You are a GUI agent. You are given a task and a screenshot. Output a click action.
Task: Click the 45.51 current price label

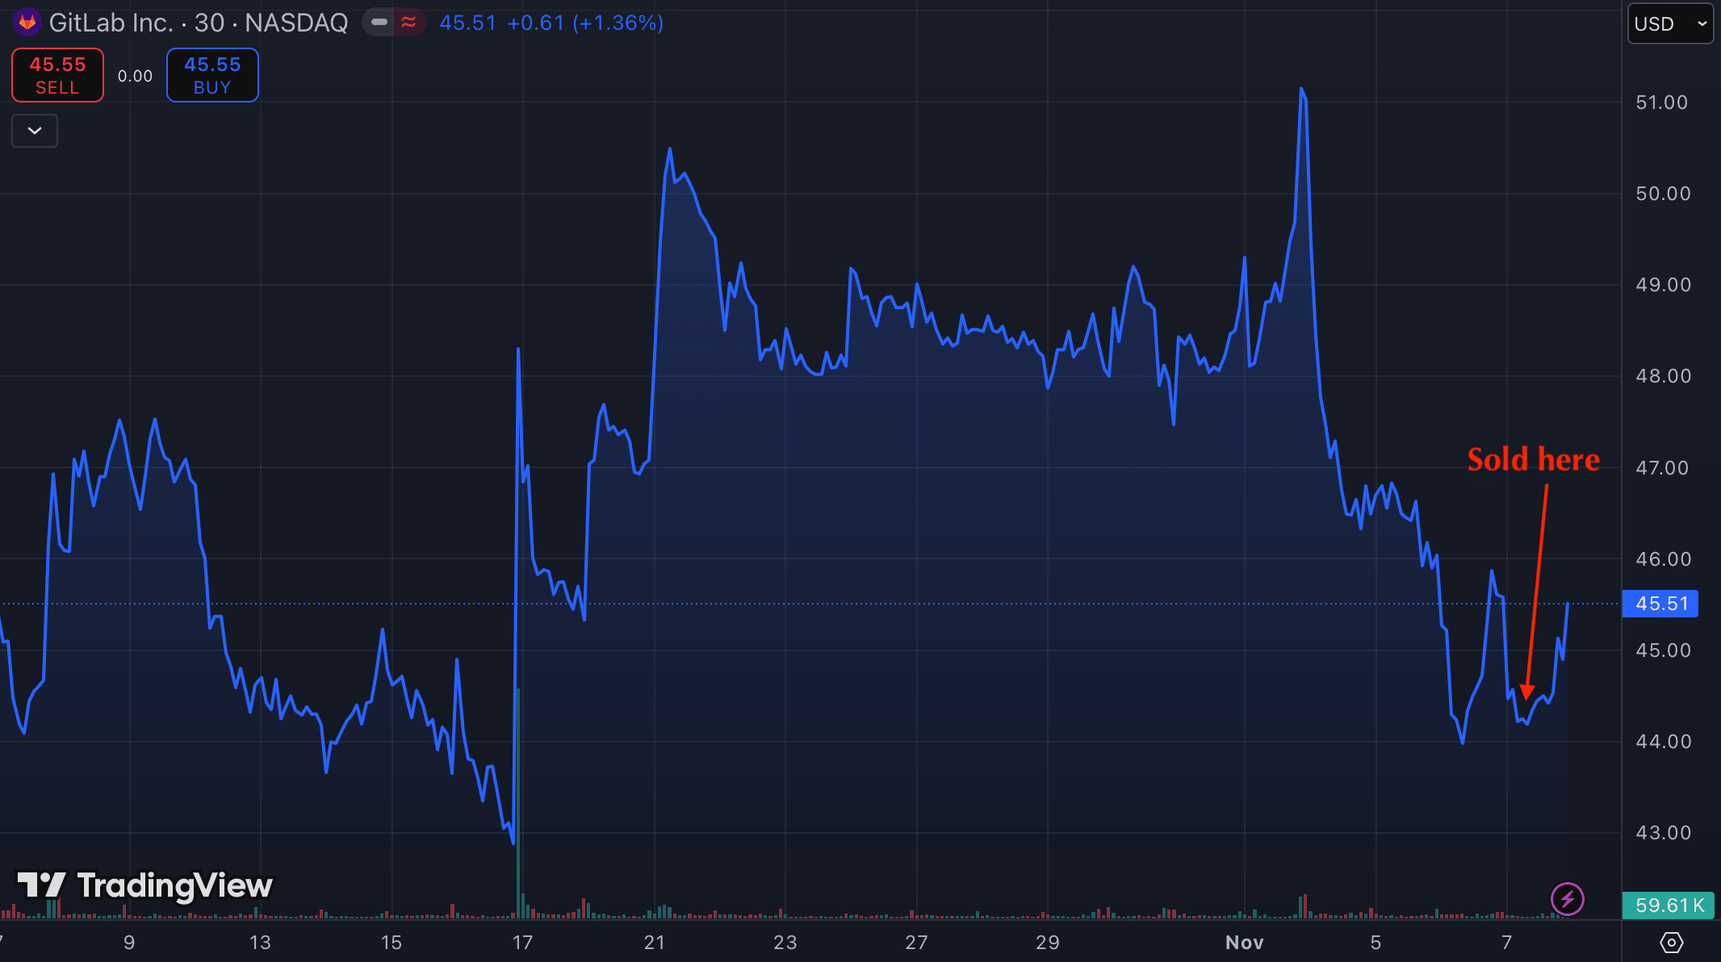point(1661,604)
